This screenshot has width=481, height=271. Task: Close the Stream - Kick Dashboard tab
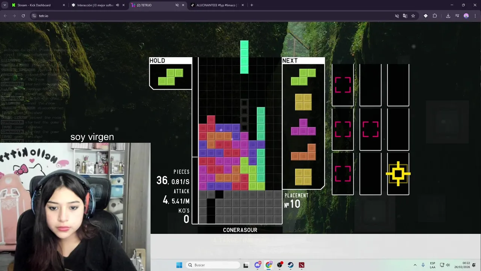(64, 5)
